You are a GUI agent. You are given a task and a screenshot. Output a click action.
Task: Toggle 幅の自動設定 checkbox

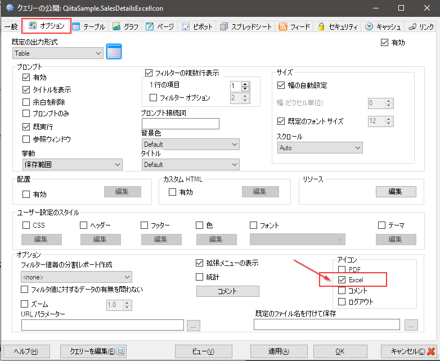click(x=281, y=85)
